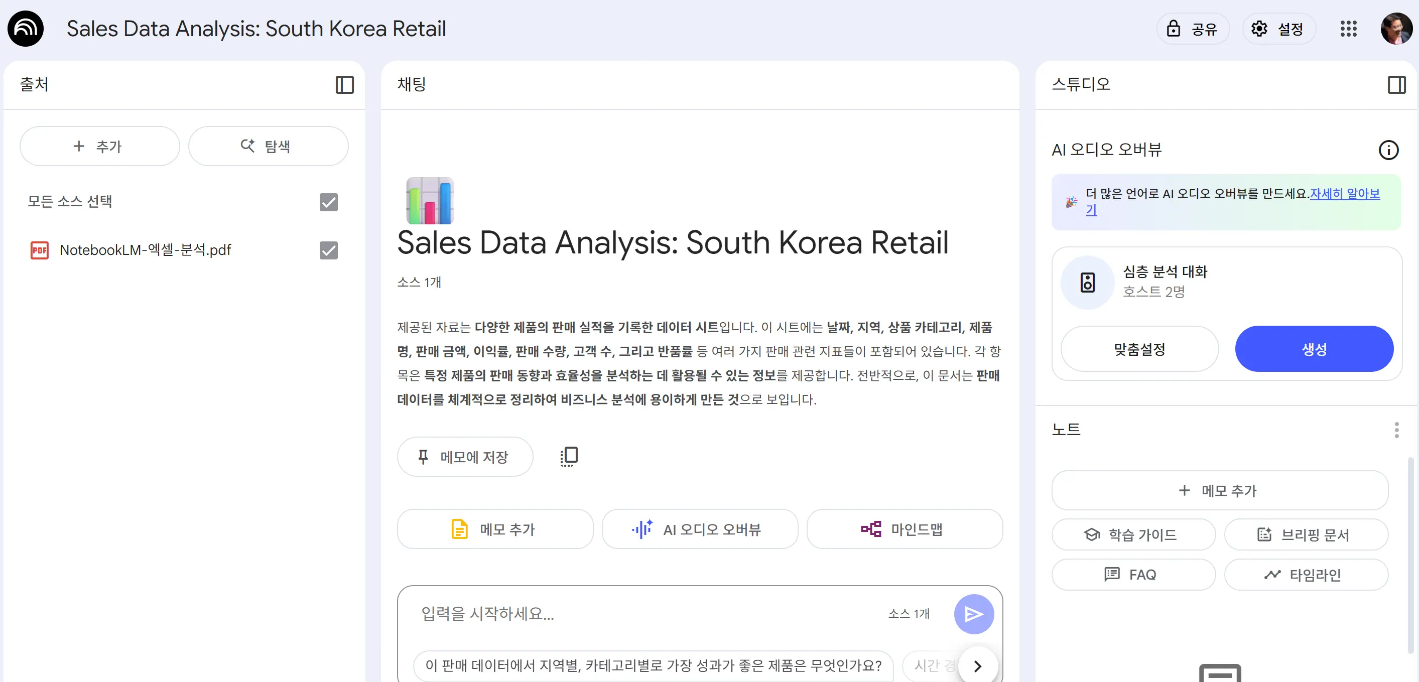Collapse the 스튜디오 studio panel
Screen dimensions: 1419x682
pyautogui.click(x=1396, y=85)
